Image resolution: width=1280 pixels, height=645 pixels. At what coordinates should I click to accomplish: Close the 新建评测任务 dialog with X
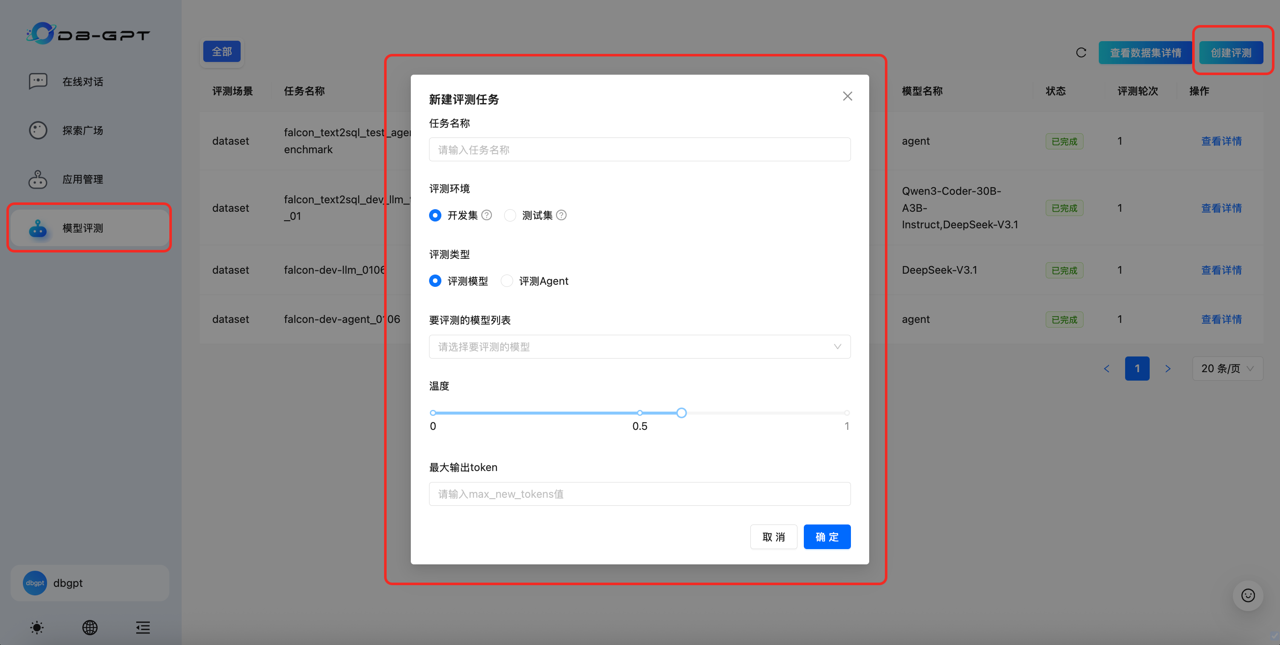pos(847,96)
